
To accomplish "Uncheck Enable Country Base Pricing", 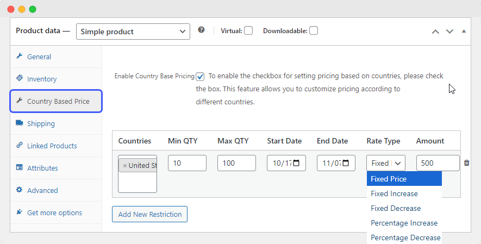I will point(201,77).
